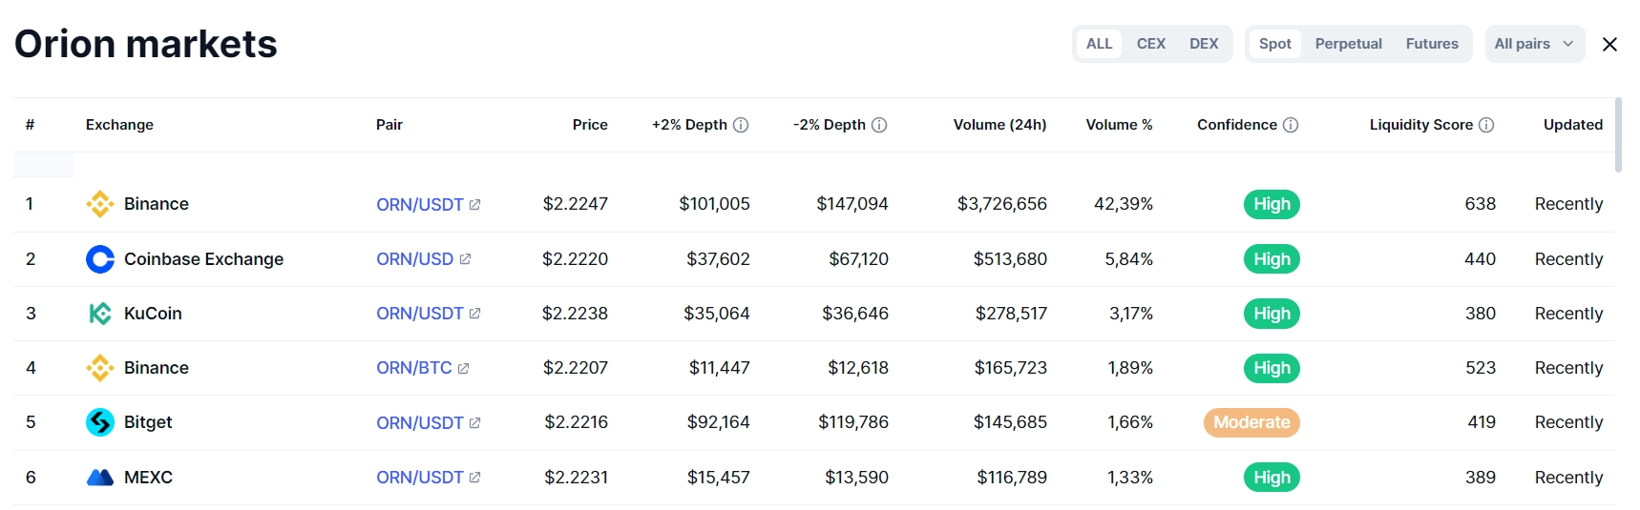
Task: Select the Spot market type
Action: 1275,44
